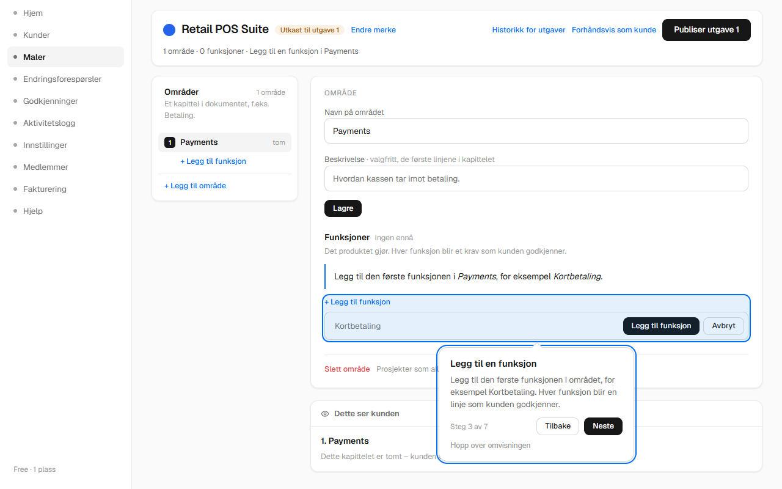782x489 pixels.
Task: Select Maler in the sidebar
Action: [66, 57]
